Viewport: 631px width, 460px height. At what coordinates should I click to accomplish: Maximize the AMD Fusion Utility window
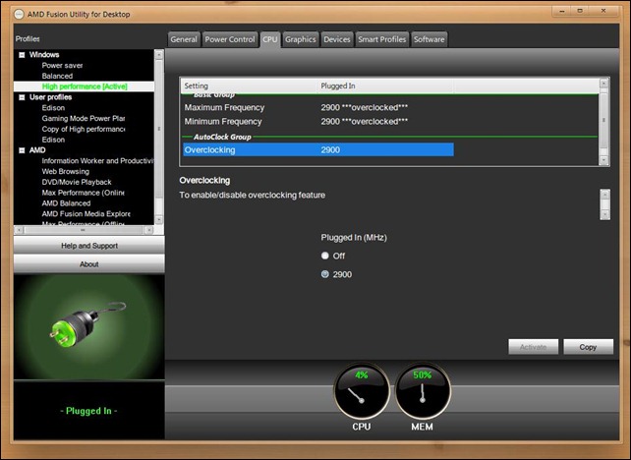(580, 11)
